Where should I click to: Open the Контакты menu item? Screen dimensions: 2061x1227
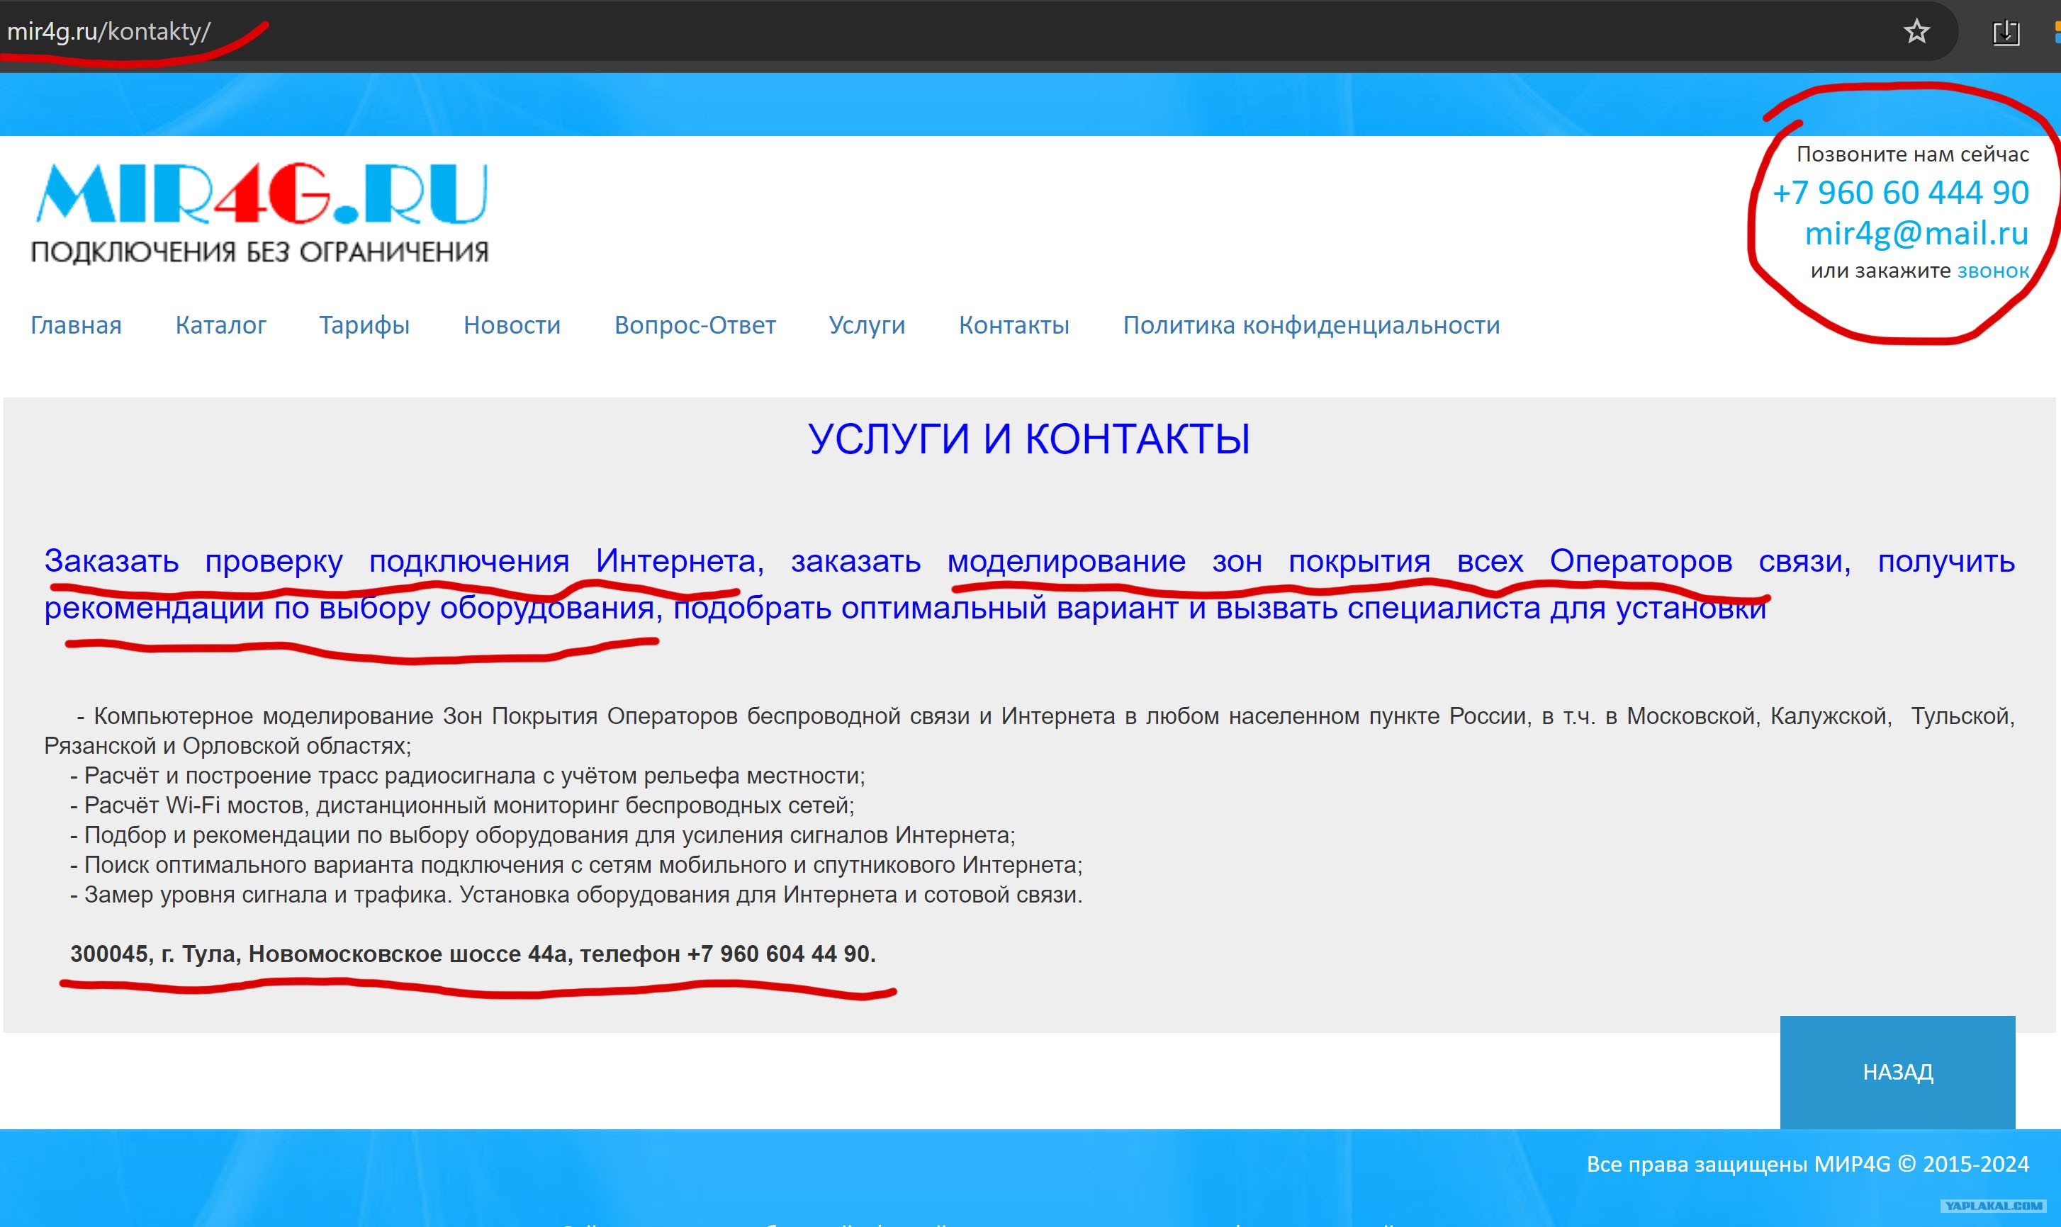(1014, 325)
